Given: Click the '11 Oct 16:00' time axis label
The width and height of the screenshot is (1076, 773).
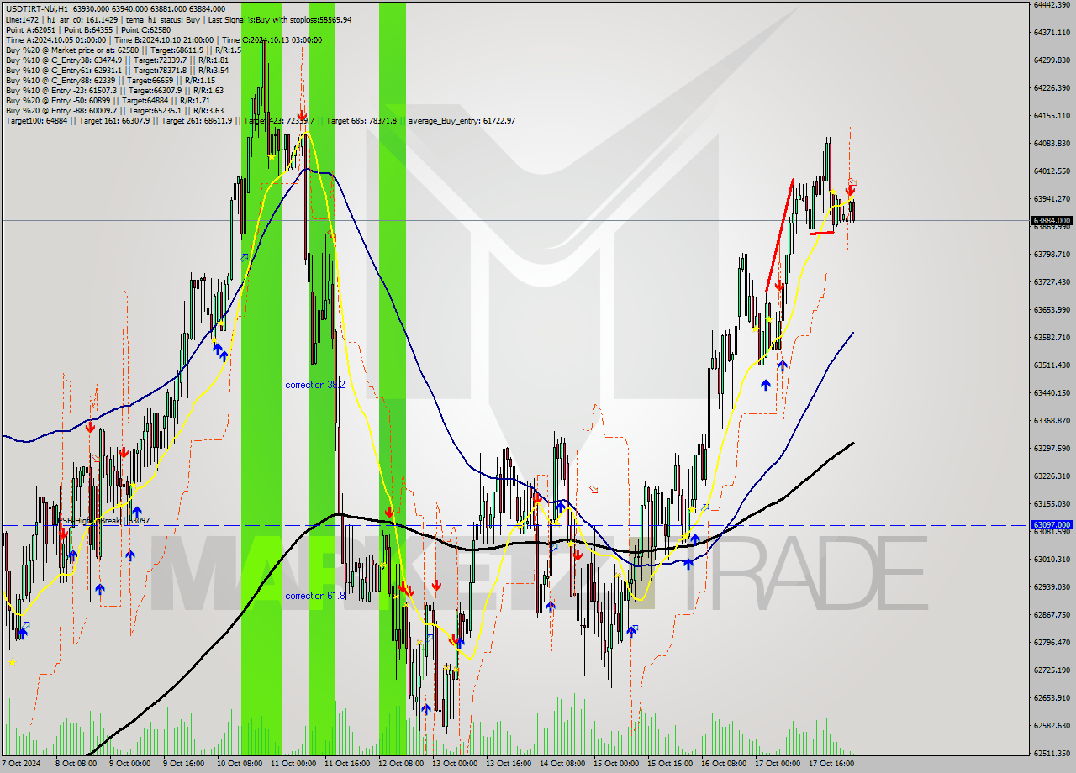Looking at the screenshot, I should click(x=346, y=764).
